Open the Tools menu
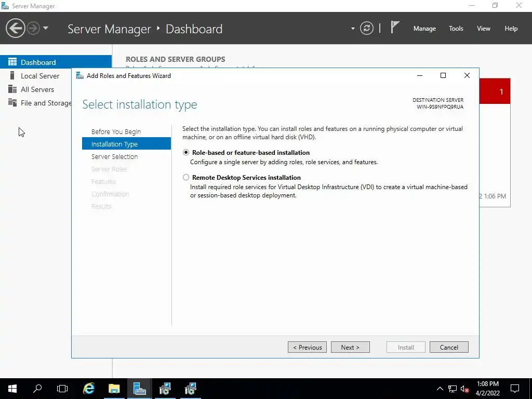The width and height of the screenshot is (532, 399). pyautogui.click(x=456, y=29)
